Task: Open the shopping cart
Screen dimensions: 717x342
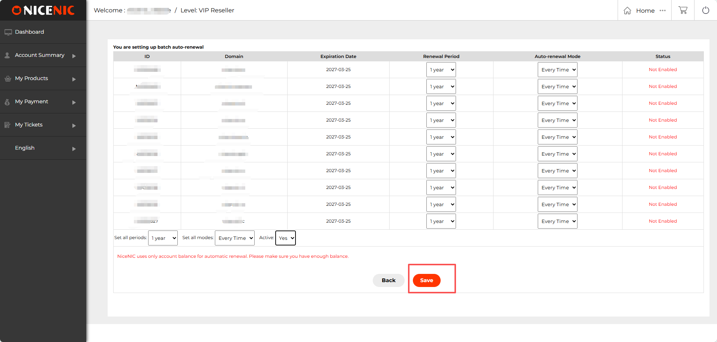Action: tap(683, 10)
